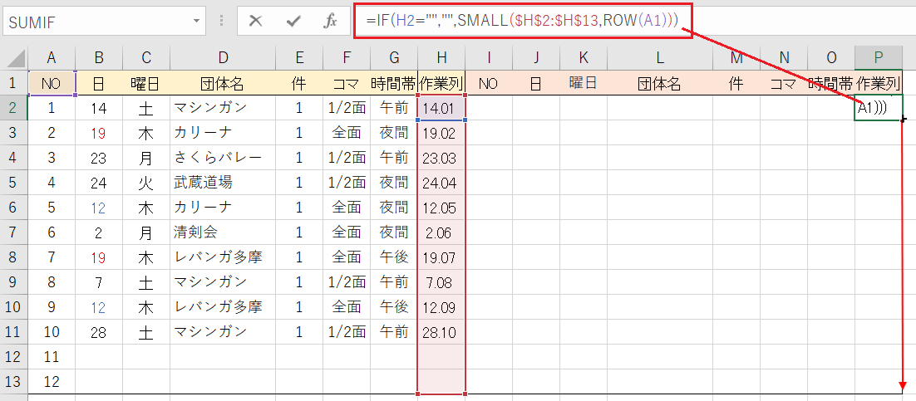Click the 曜日 header in column K
Viewport: 916px width, 401px height.
(x=583, y=83)
